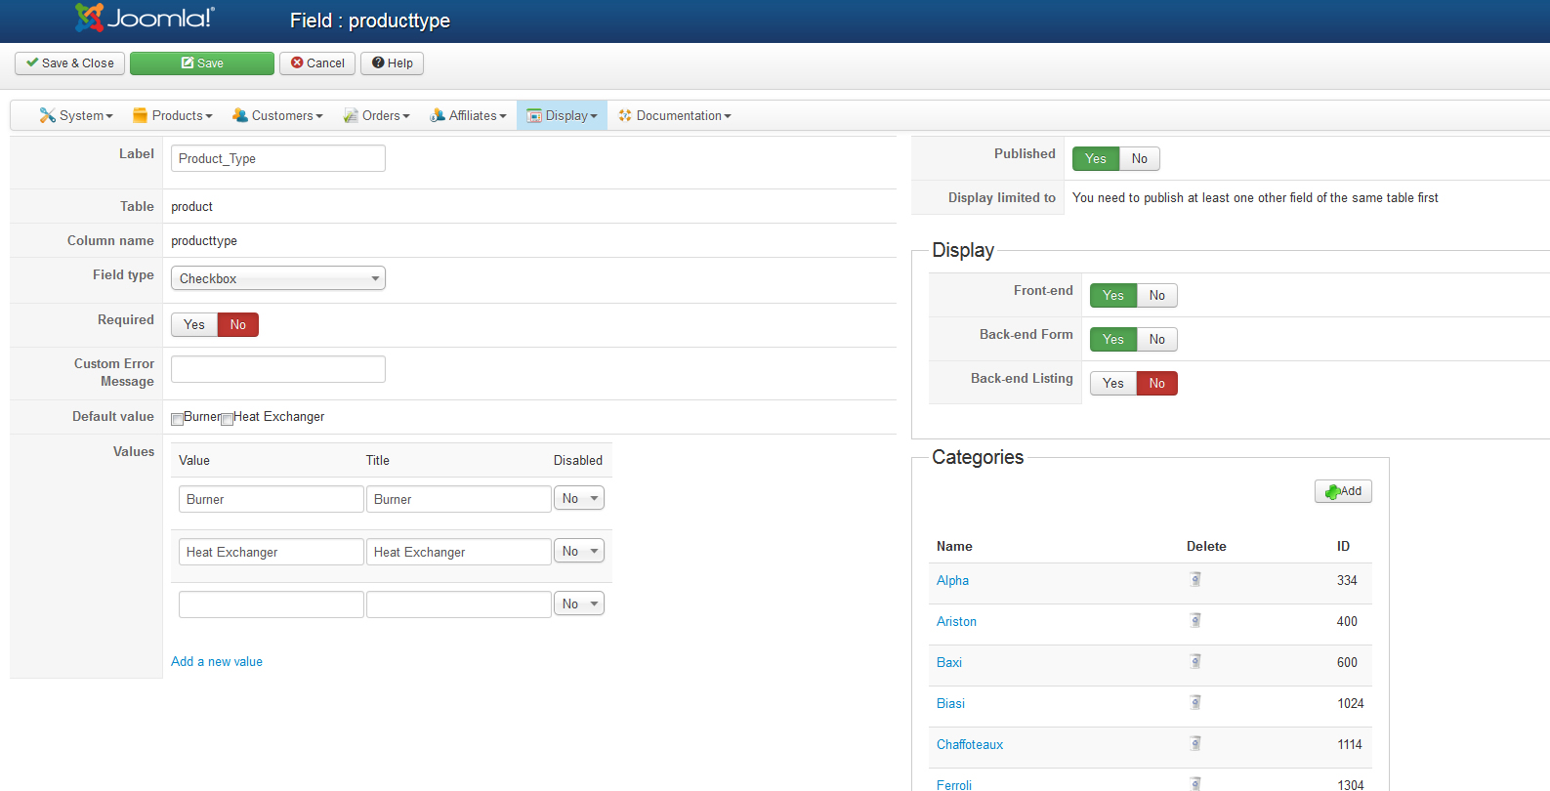
Task: Open the Orders menu
Action: pyautogui.click(x=376, y=115)
